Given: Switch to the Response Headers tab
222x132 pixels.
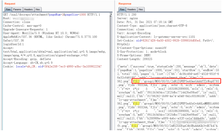Looking at the screenshot, I should (x=132, y=9).
